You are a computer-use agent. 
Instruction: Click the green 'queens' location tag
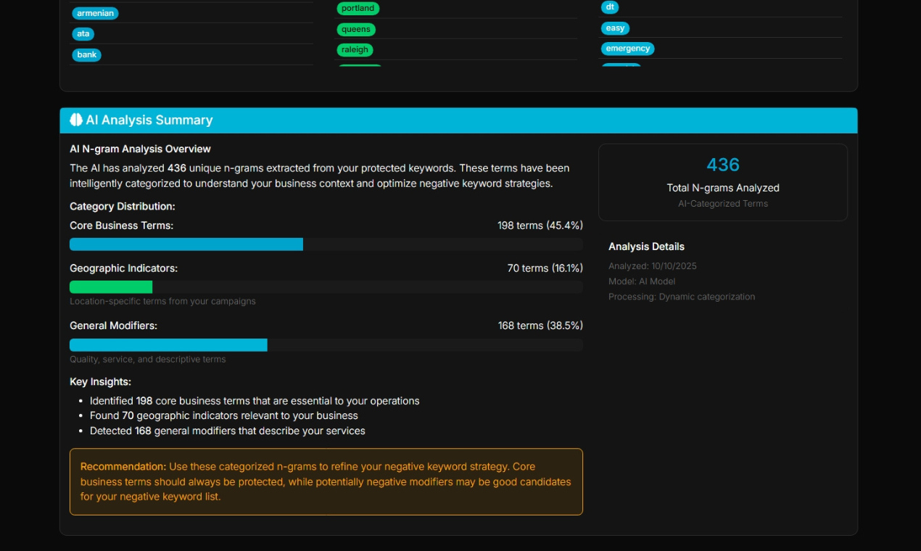tap(356, 30)
